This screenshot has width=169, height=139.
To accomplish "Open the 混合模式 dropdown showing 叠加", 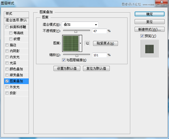I will [80, 25].
